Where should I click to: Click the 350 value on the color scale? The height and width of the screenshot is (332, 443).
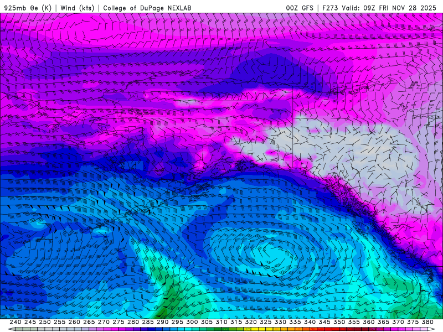(339, 322)
